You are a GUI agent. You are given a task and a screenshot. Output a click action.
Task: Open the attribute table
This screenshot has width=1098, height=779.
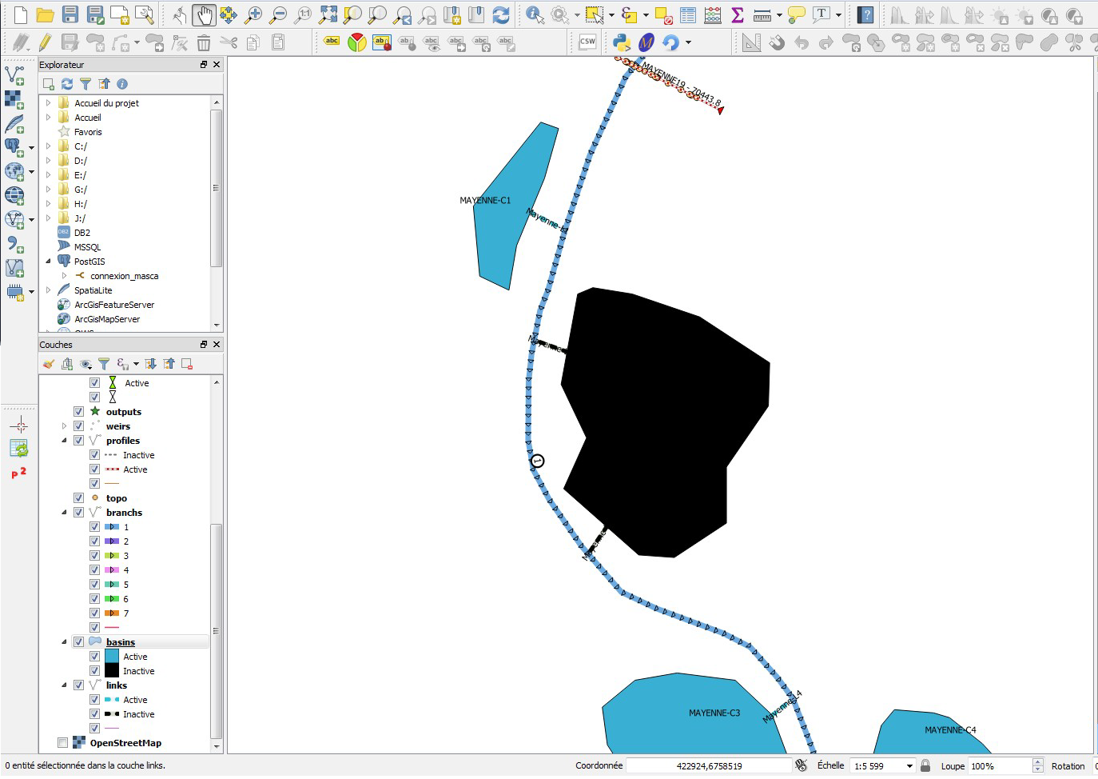(688, 14)
